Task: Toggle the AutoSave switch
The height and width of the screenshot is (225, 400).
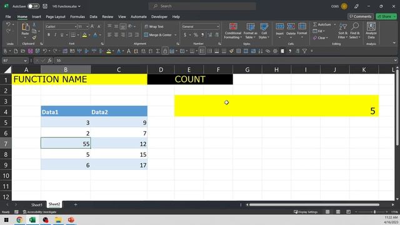Action: (33, 6)
